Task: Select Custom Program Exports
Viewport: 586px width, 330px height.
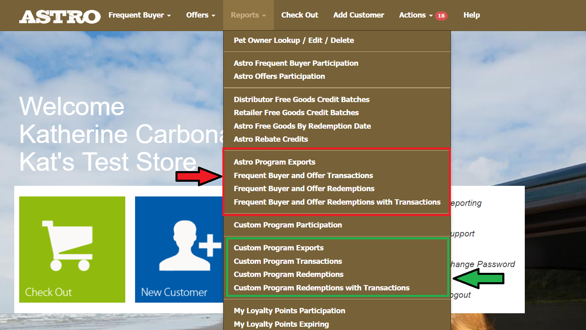Action: [279, 247]
